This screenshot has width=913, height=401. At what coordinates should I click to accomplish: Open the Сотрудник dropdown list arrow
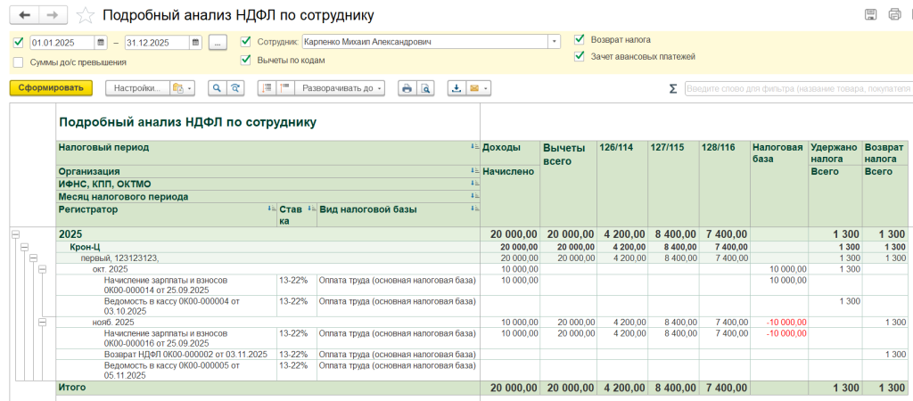pyautogui.click(x=554, y=42)
